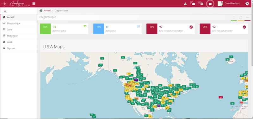Open the David Merieux user name menu
Screen dimensions: 253x119
232,3
